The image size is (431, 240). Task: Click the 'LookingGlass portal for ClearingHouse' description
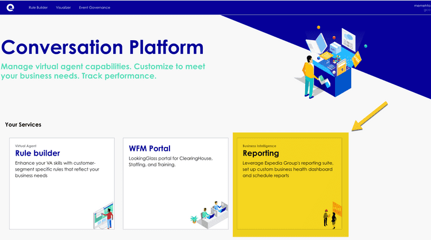pos(171,161)
